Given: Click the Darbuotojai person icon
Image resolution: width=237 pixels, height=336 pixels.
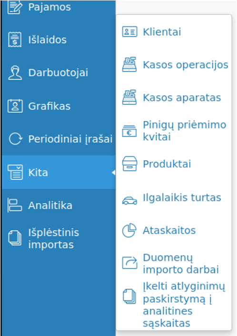Looking at the screenshot, I should click(15, 73).
